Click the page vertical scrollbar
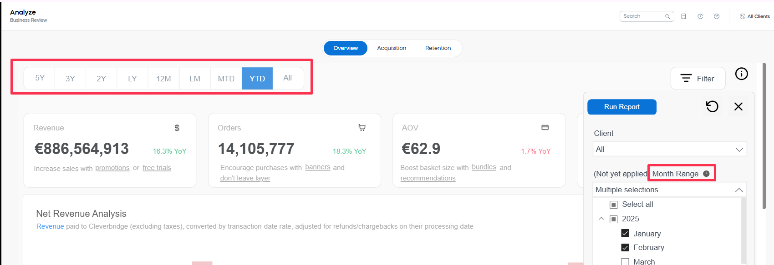This screenshot has width=774, height=265. (764, 136)
